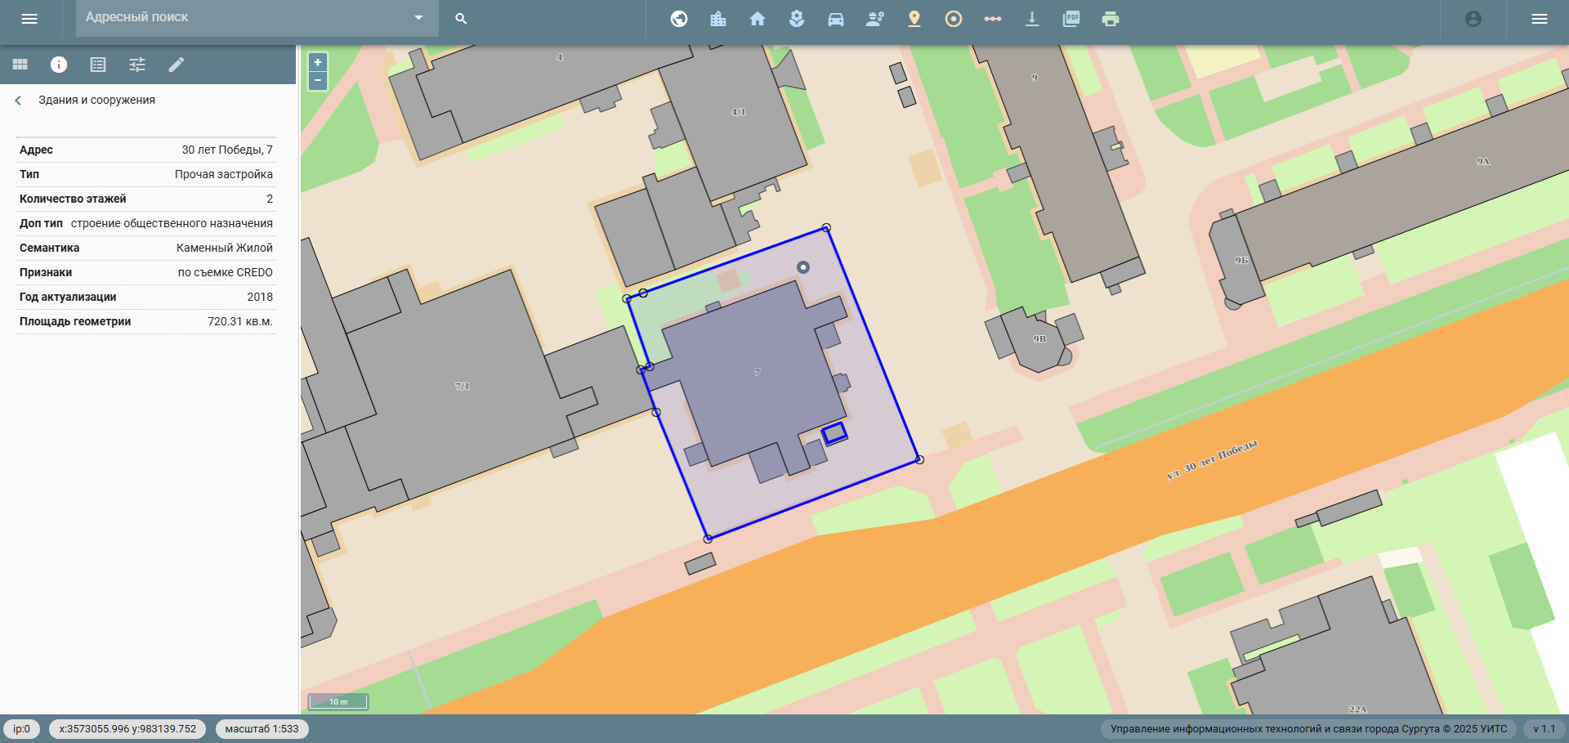1569x743 pixels.
Task: Select the multi-story building icon
Action: click(718, 19)
